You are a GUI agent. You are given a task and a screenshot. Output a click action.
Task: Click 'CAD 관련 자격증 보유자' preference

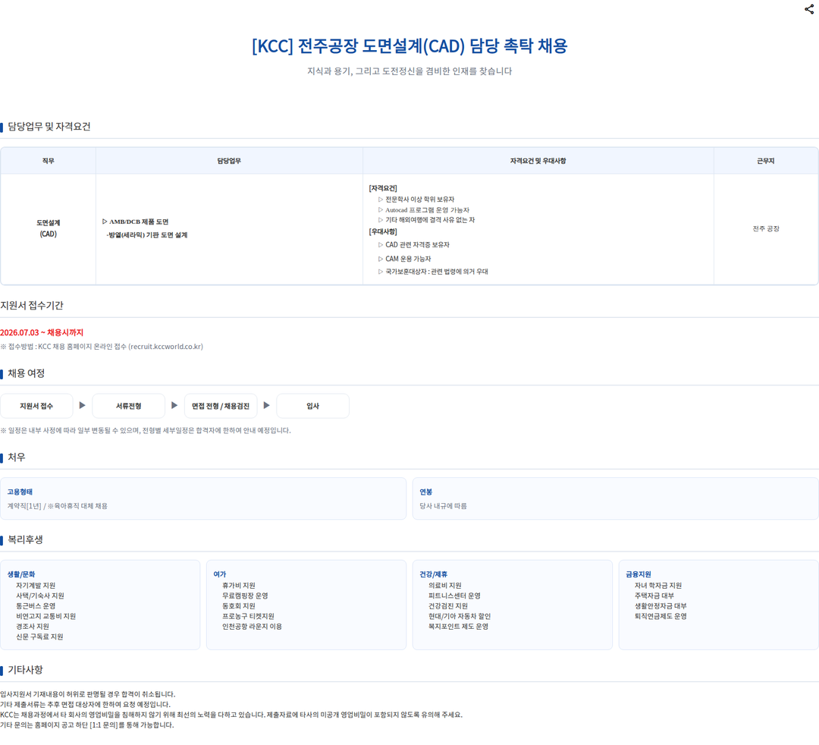414,244
